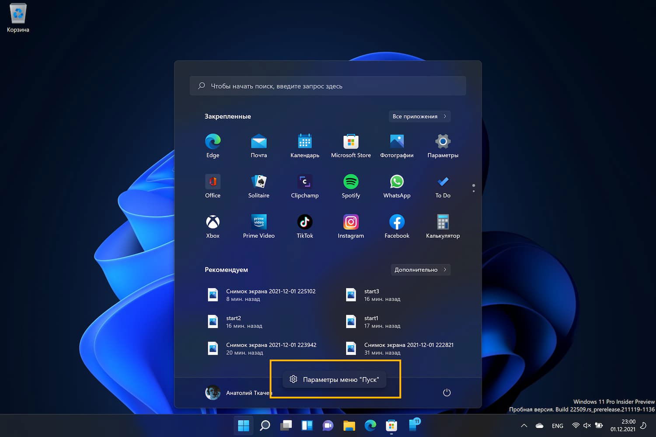Click the Start button on the taskbar
The image size is (656, 437).
(244, 425)
